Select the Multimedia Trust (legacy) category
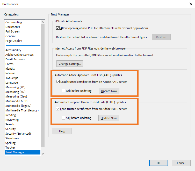The image size is (195, 171). [x=22, y=110]
